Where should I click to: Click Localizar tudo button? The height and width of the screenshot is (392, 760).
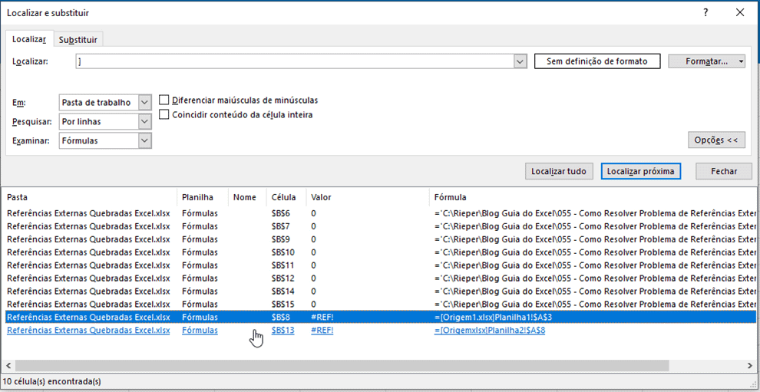559,171
